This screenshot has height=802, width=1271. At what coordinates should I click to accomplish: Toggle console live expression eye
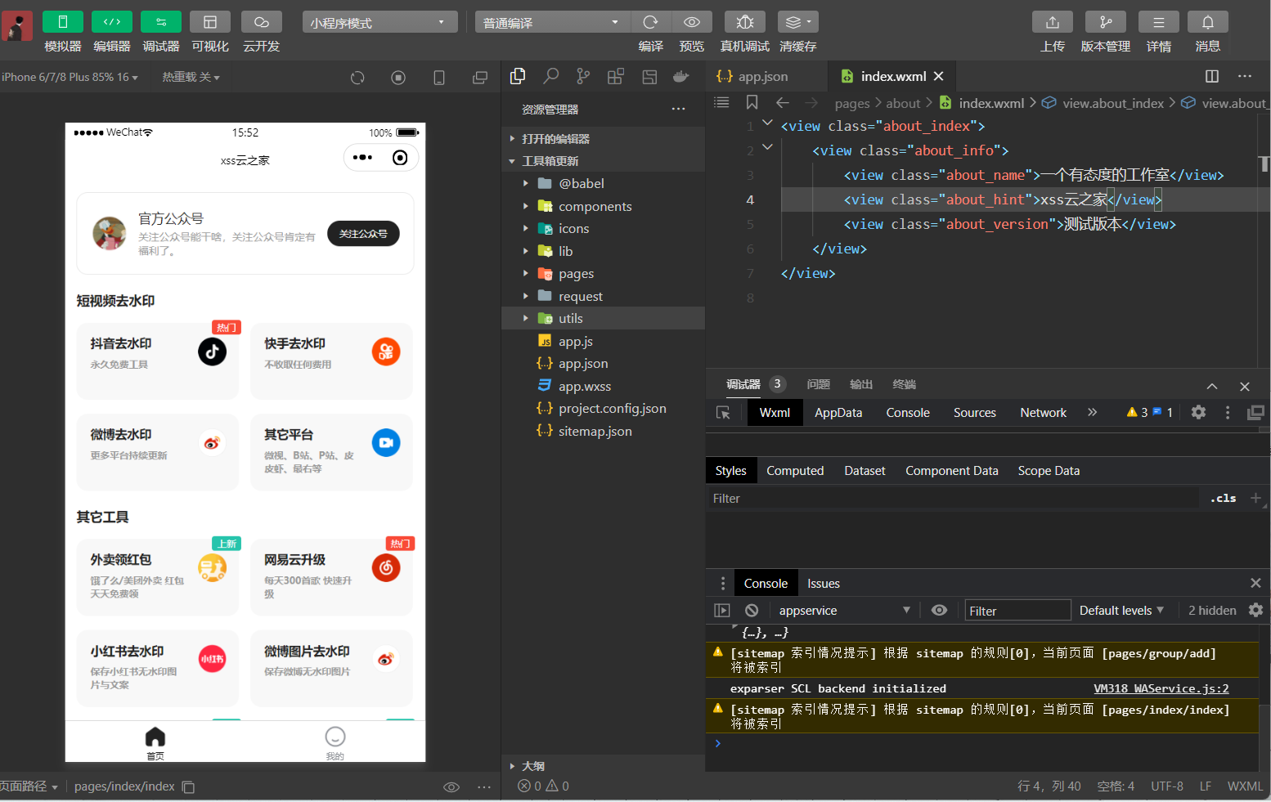click(939, 610)
